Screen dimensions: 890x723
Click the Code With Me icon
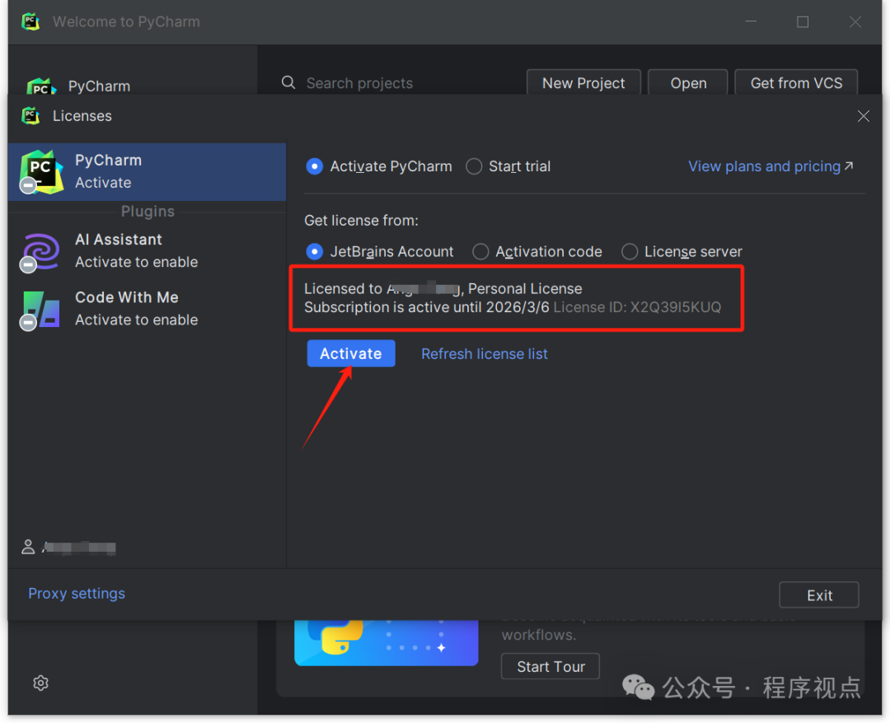tap(41, 309)
